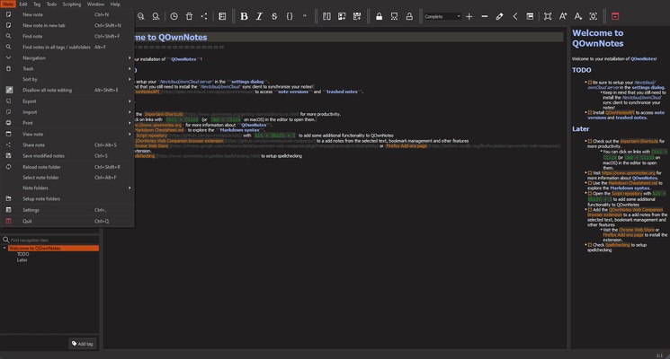
Task: Choose Settings in the Note menu
Action: click(x=67, y=210)
